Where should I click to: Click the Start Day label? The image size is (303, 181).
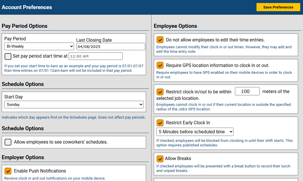tap(14, 97)
